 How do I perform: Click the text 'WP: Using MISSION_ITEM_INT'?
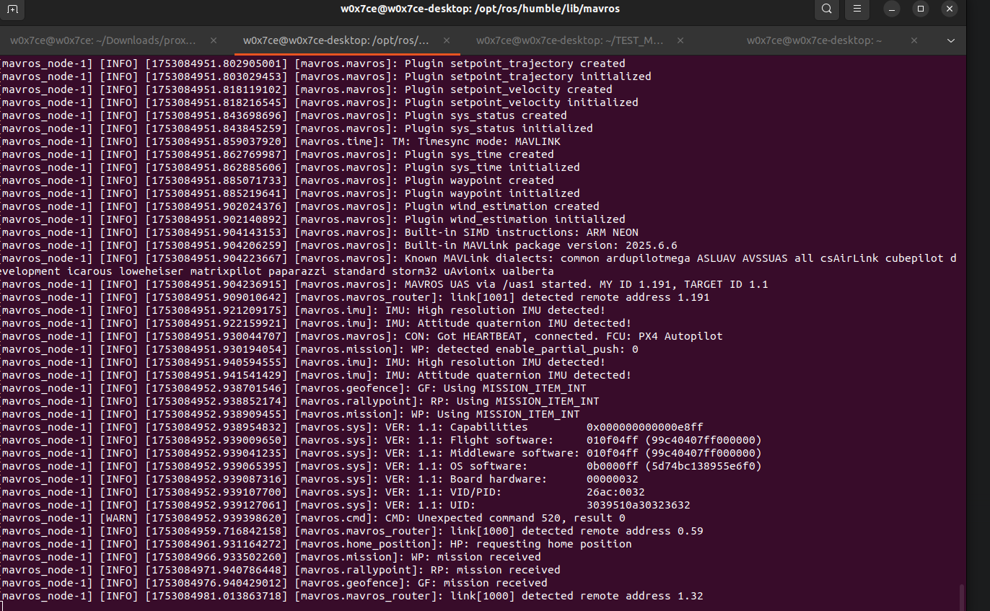point(496,414)
